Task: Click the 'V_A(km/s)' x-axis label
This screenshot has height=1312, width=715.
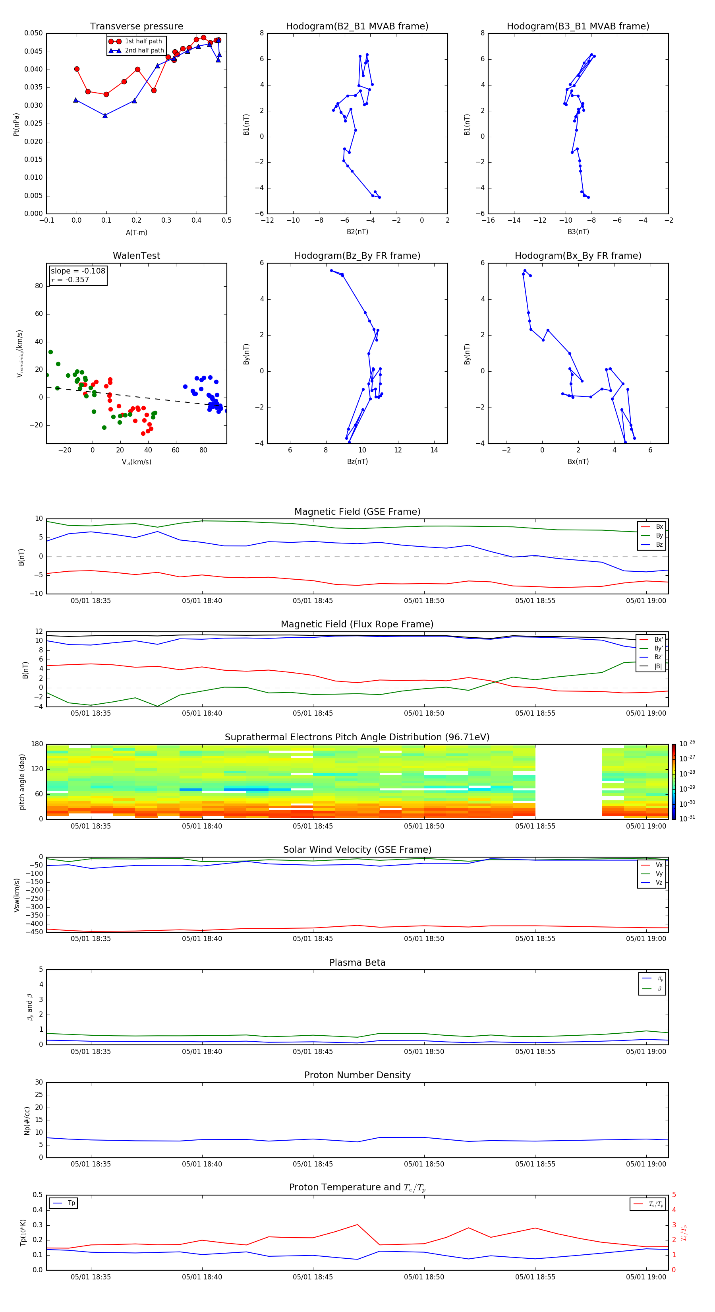Action: pyautogui.click(x=136, y=462)
